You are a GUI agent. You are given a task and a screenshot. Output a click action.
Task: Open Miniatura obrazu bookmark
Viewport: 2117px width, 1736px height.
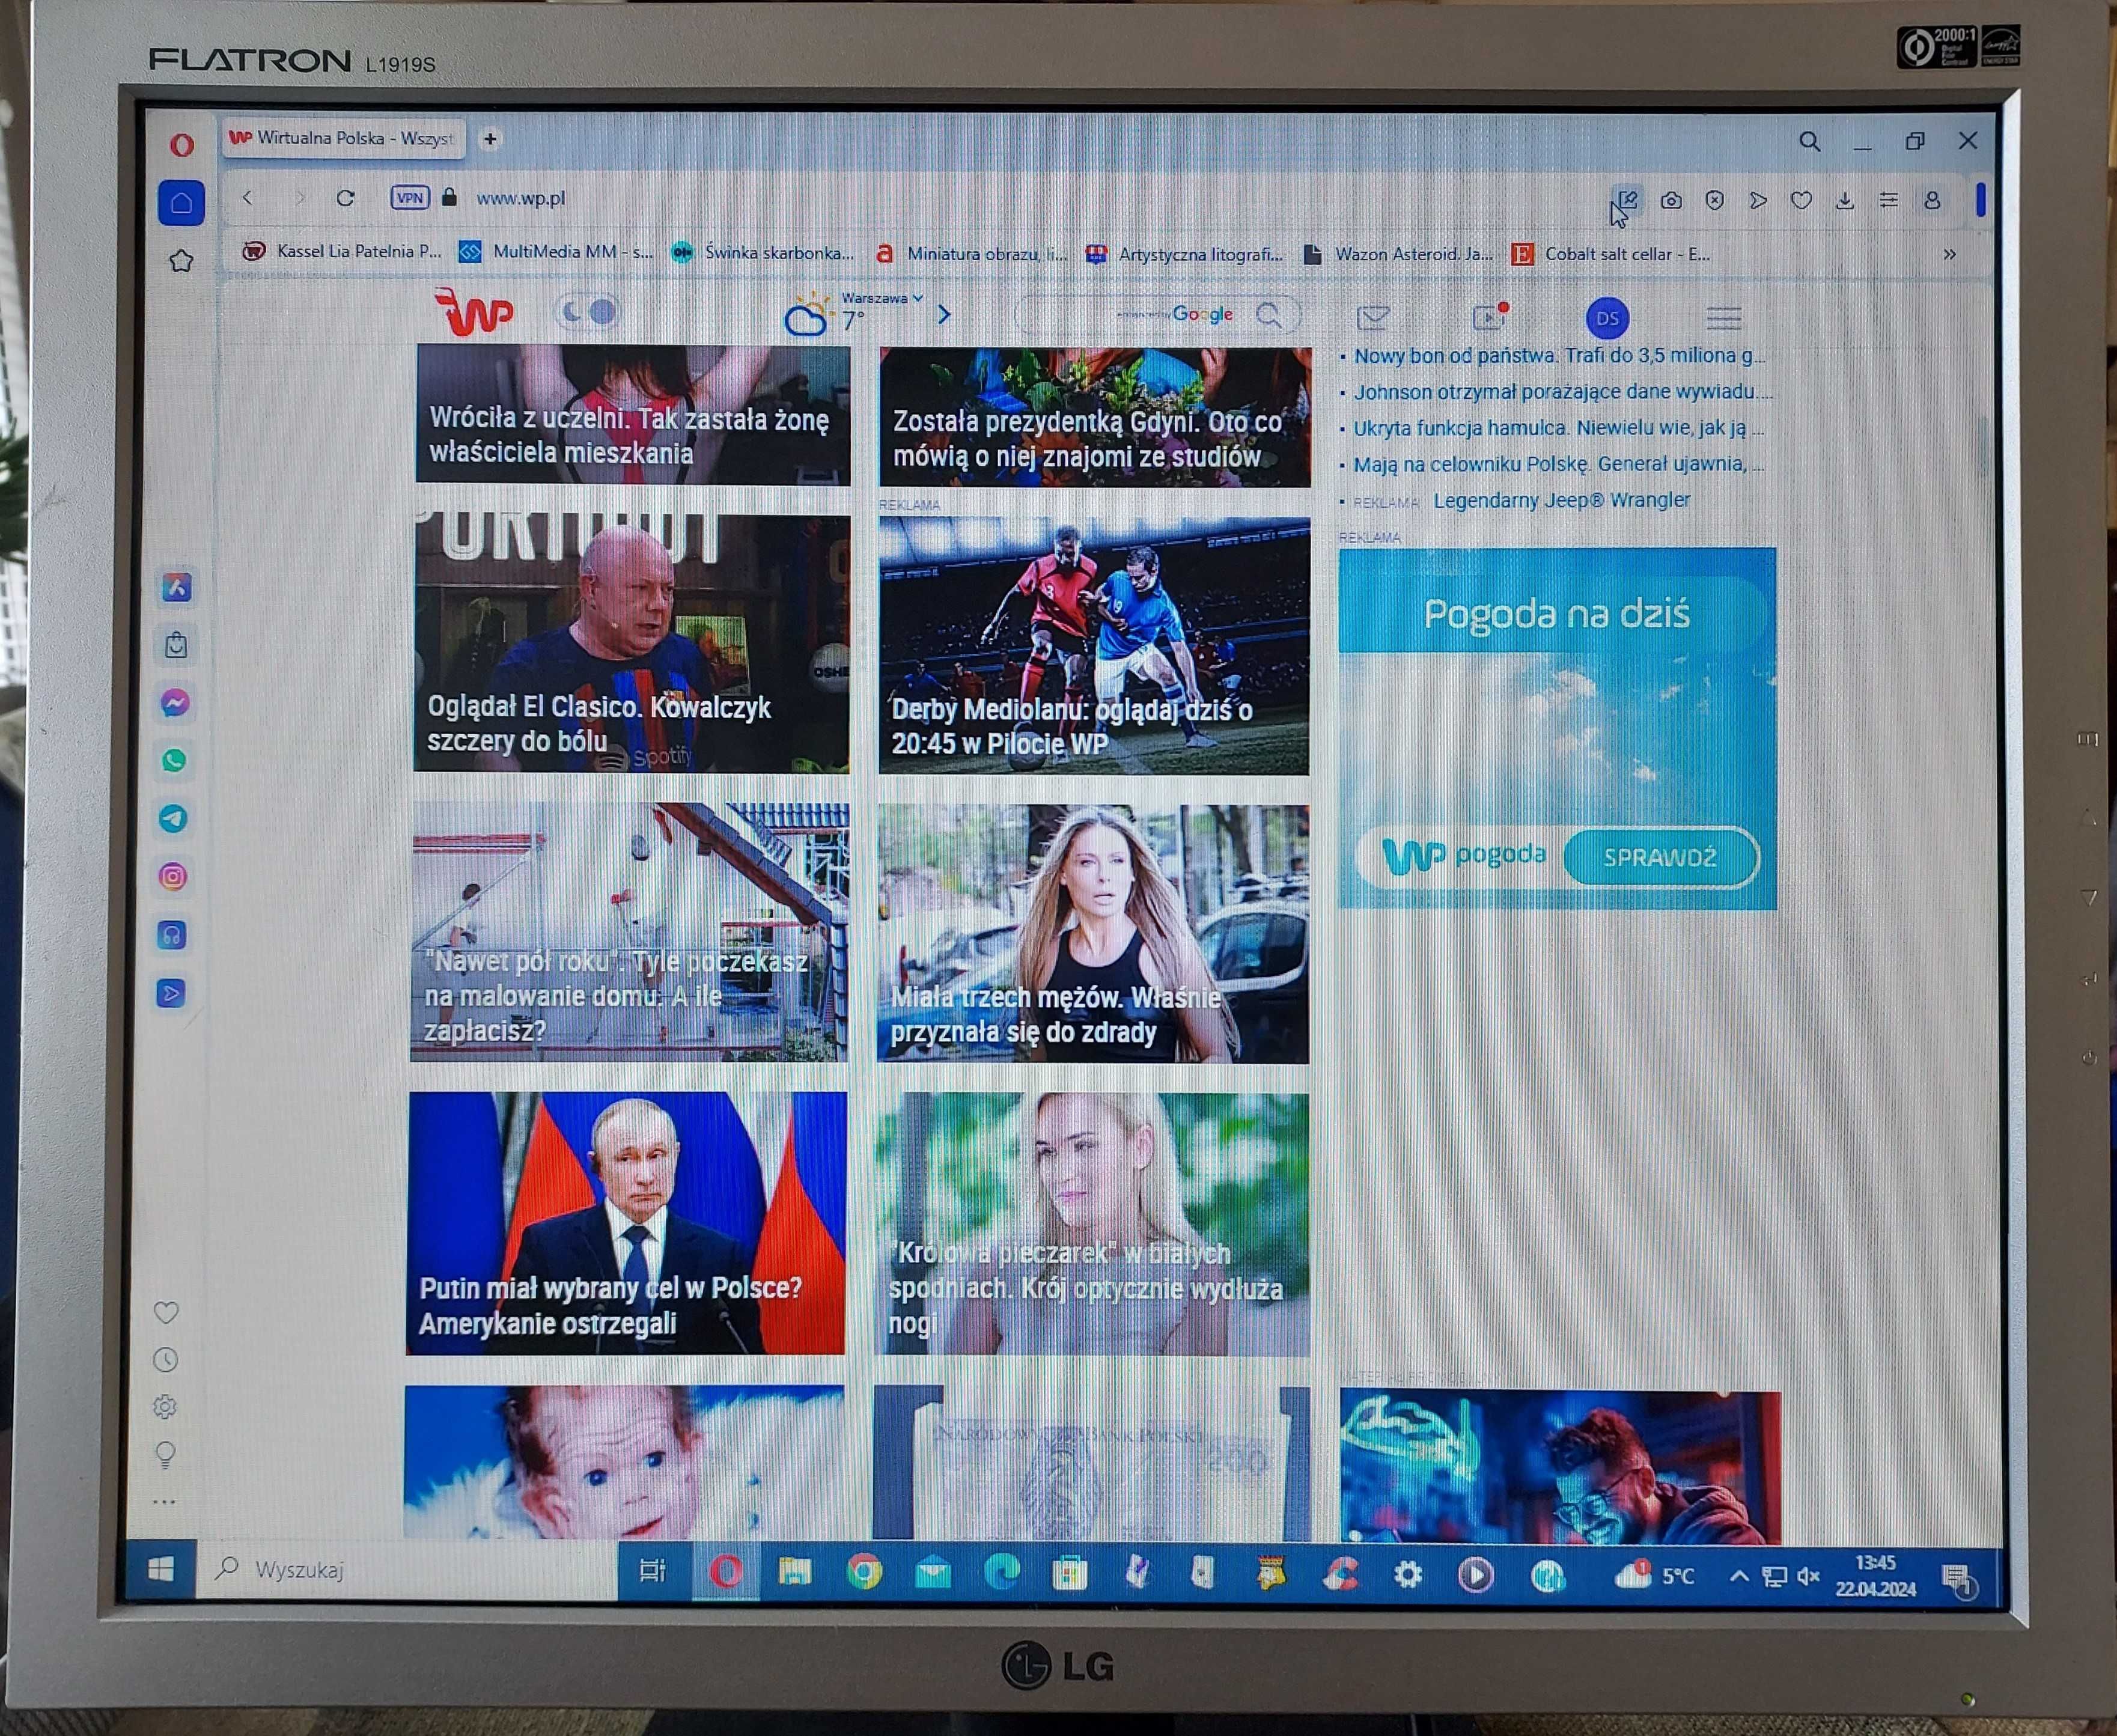click(x=972, y=254)
